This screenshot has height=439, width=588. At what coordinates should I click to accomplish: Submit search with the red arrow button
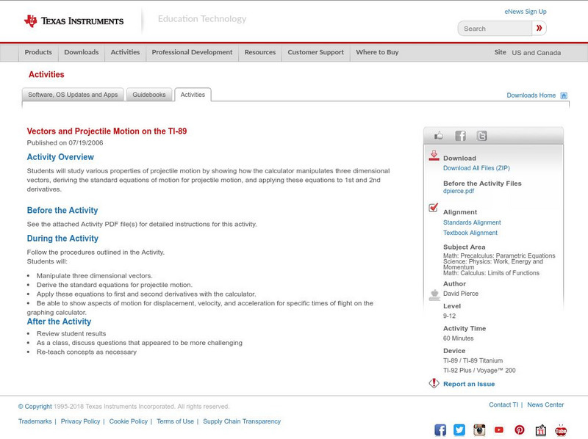(539, 28)
